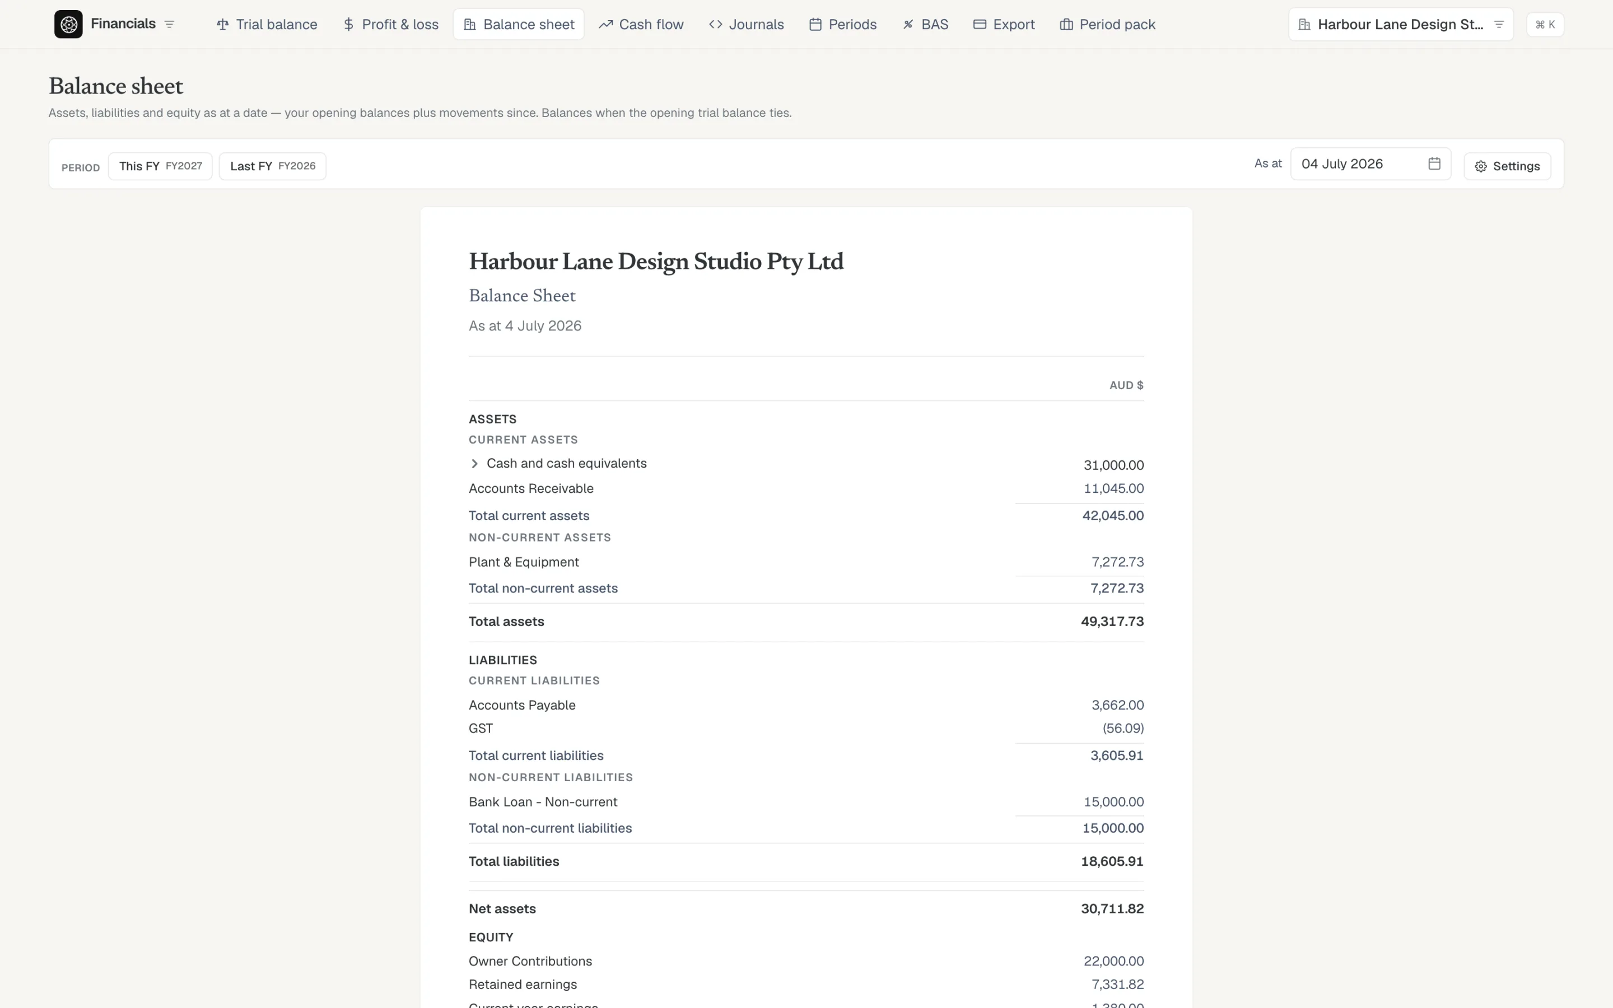Open the Journals tab
This screenshot has height=1008, width=1613.
tap(746, 25)
